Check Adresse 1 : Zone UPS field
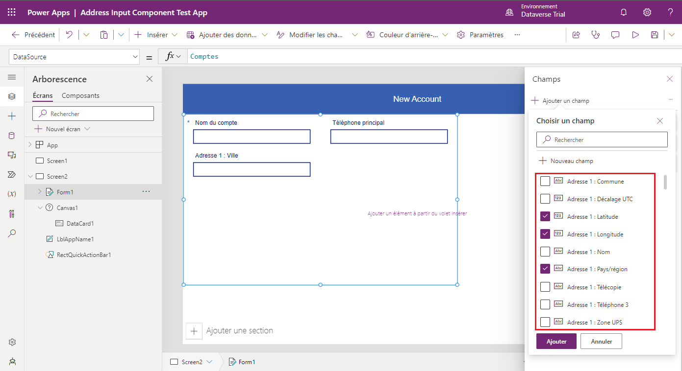 545,323
